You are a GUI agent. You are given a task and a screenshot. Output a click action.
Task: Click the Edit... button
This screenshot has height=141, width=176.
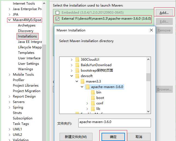click(x=164, y=22)
